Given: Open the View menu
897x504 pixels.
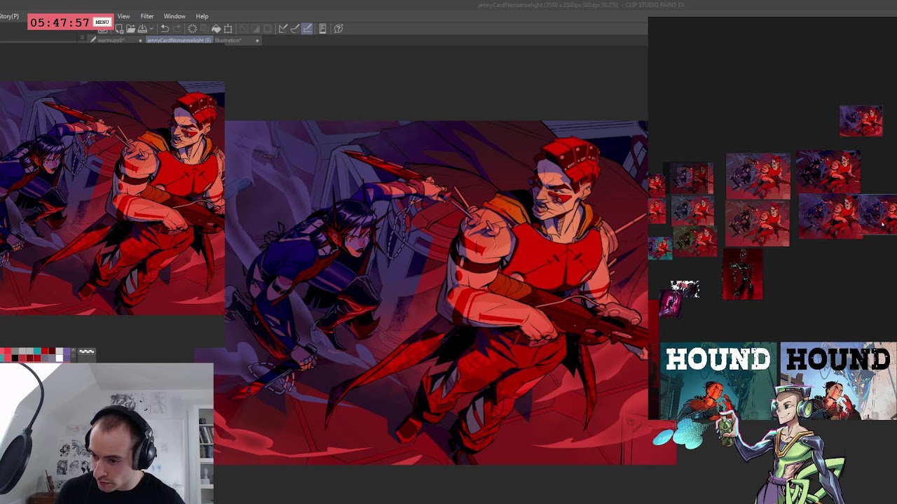Looking at the screenshot, I should coord(123,16).
